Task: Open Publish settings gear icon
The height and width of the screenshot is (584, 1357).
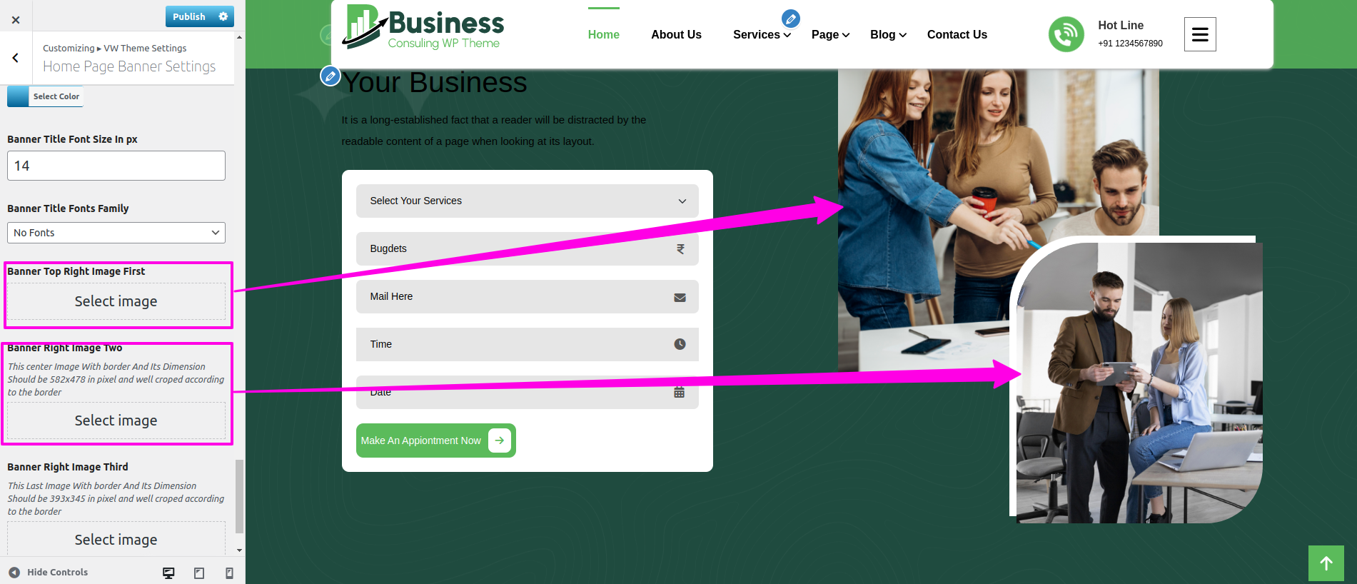Action: (223, 16)
